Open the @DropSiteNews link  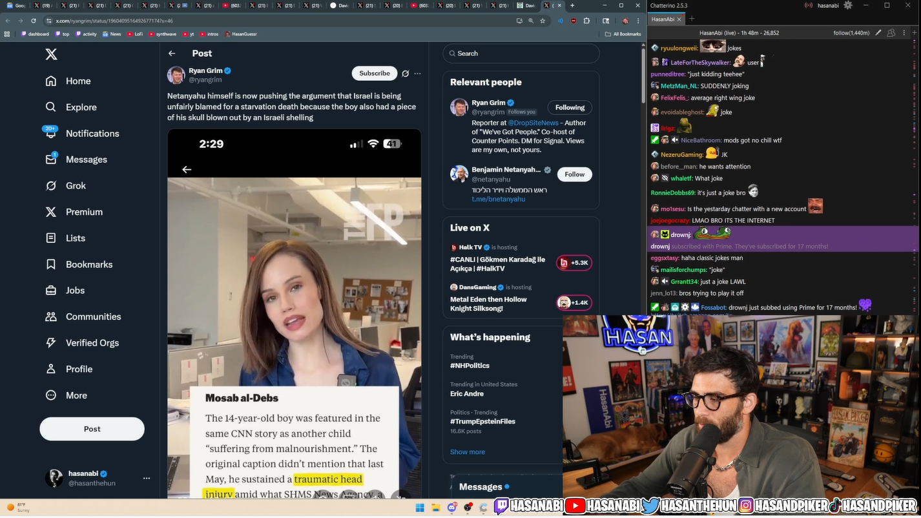[x=533, y=123]
